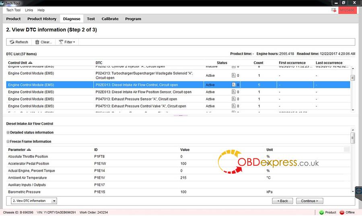Click the red Offline status icon
Image resolution: width=362 pixels, height=216 pixels.
[341, 212]
